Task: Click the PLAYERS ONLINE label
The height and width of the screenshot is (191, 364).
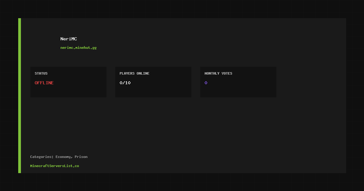Action: 134,73
